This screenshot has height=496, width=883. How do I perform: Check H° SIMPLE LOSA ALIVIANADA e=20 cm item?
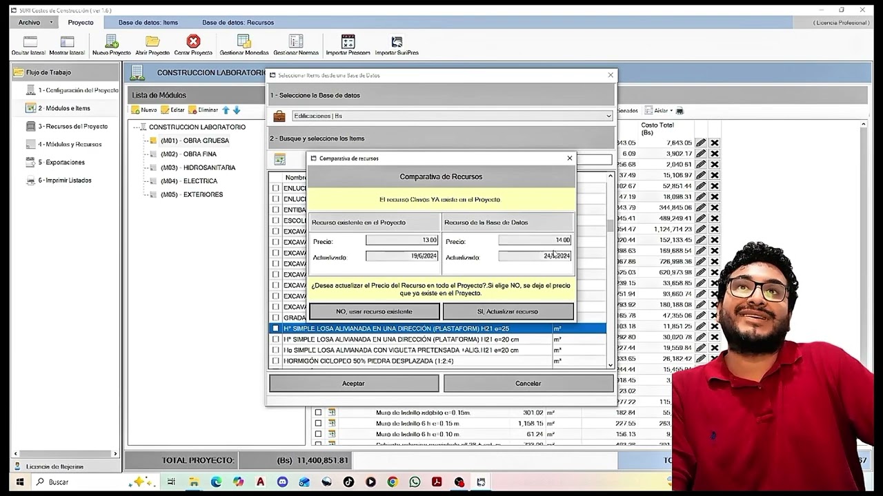(x=276, y=339)
